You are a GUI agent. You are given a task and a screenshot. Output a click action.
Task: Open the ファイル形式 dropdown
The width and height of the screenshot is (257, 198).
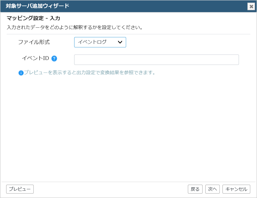tap(100, 42)
